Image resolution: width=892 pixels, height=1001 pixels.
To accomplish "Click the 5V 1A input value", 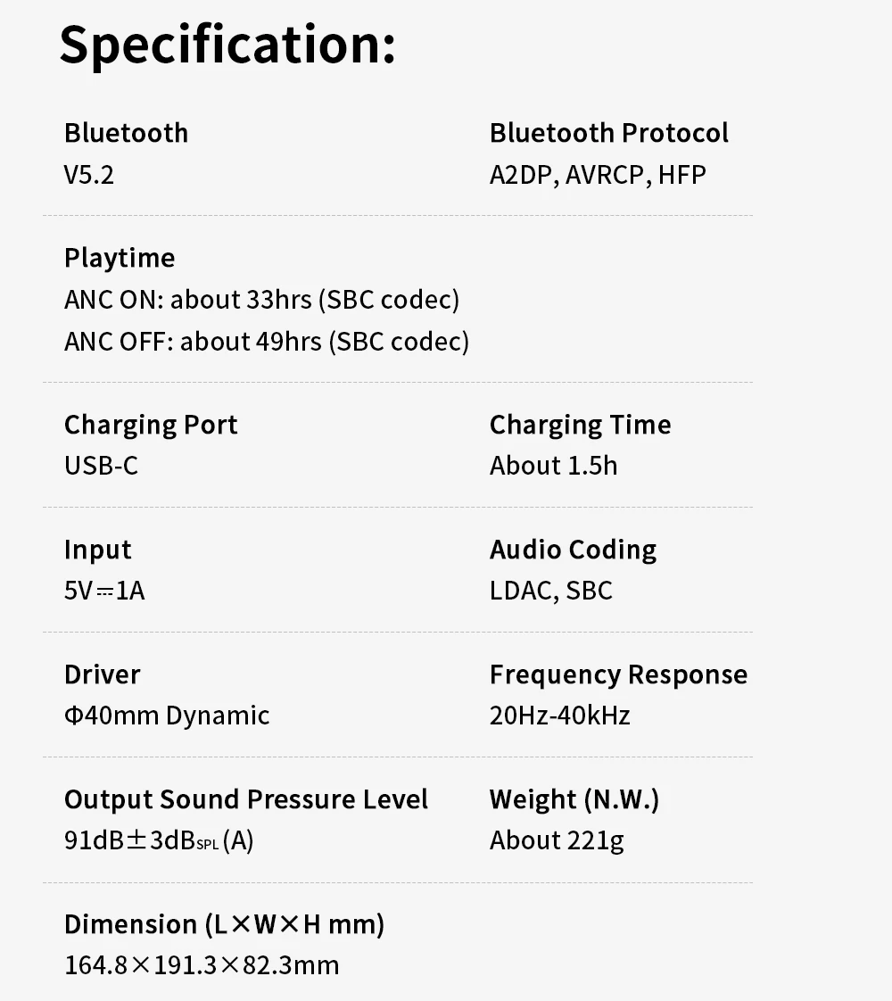I will tap(104, 591).
